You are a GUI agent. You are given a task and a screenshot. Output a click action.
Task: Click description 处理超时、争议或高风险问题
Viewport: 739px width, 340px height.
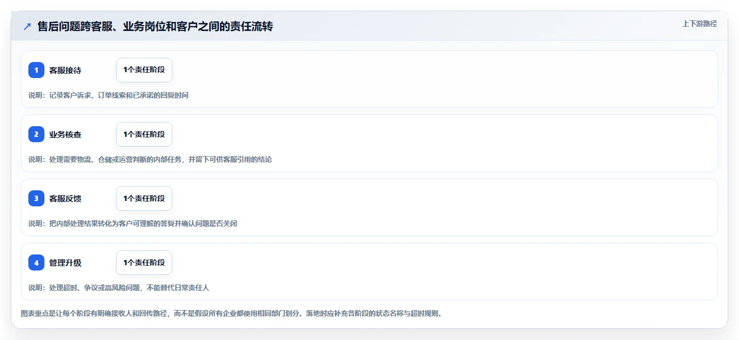(119, 288)
